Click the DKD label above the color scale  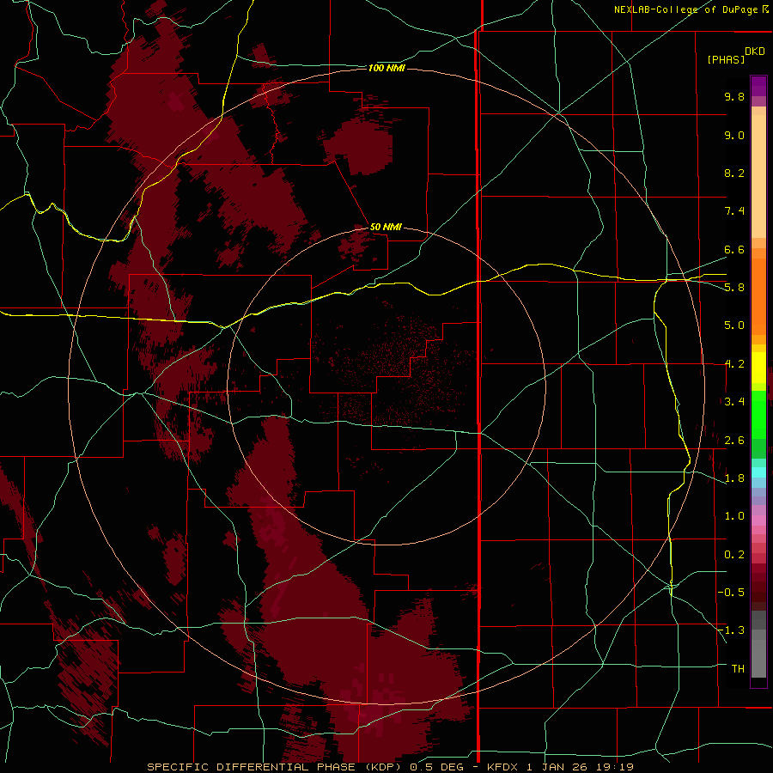[755, 52]
